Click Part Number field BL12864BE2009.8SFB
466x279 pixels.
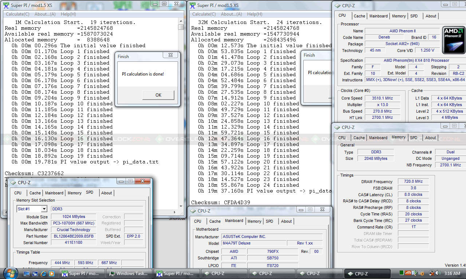click(x=73, y=236)
